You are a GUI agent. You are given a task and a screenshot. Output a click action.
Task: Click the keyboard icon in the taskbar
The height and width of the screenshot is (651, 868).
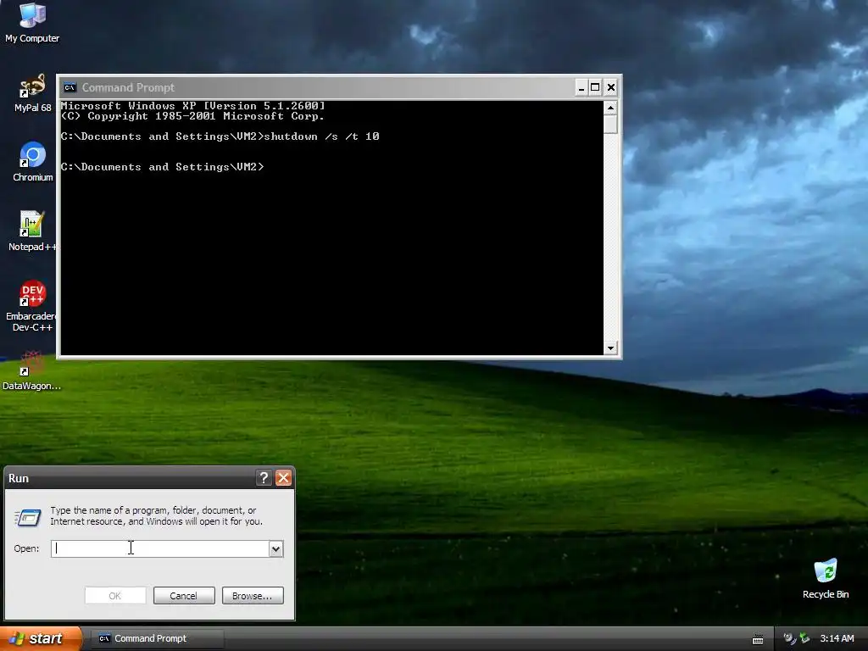(758, 639)
